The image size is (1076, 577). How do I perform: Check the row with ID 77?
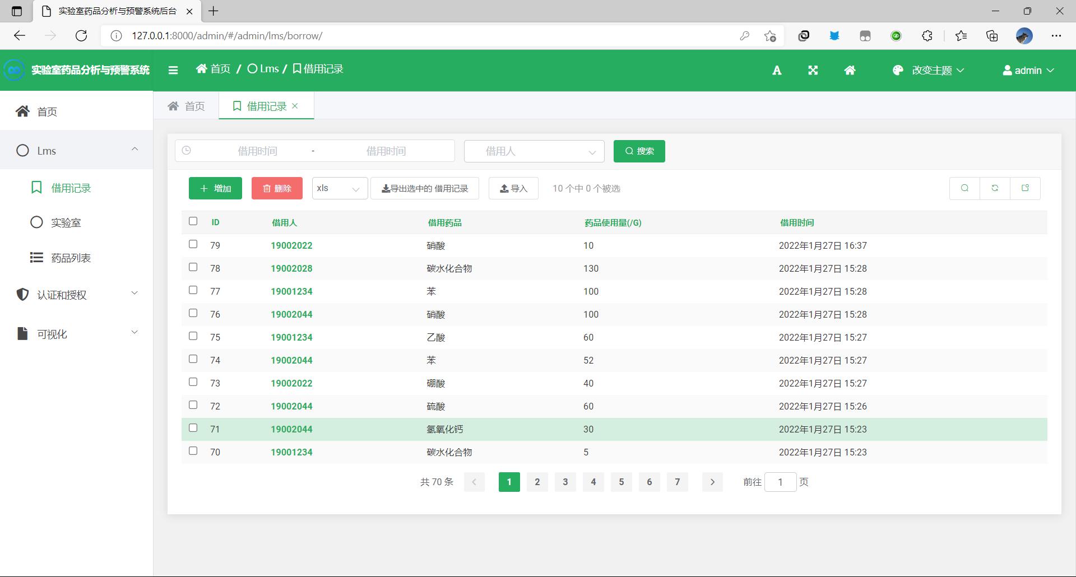[193, 290]
